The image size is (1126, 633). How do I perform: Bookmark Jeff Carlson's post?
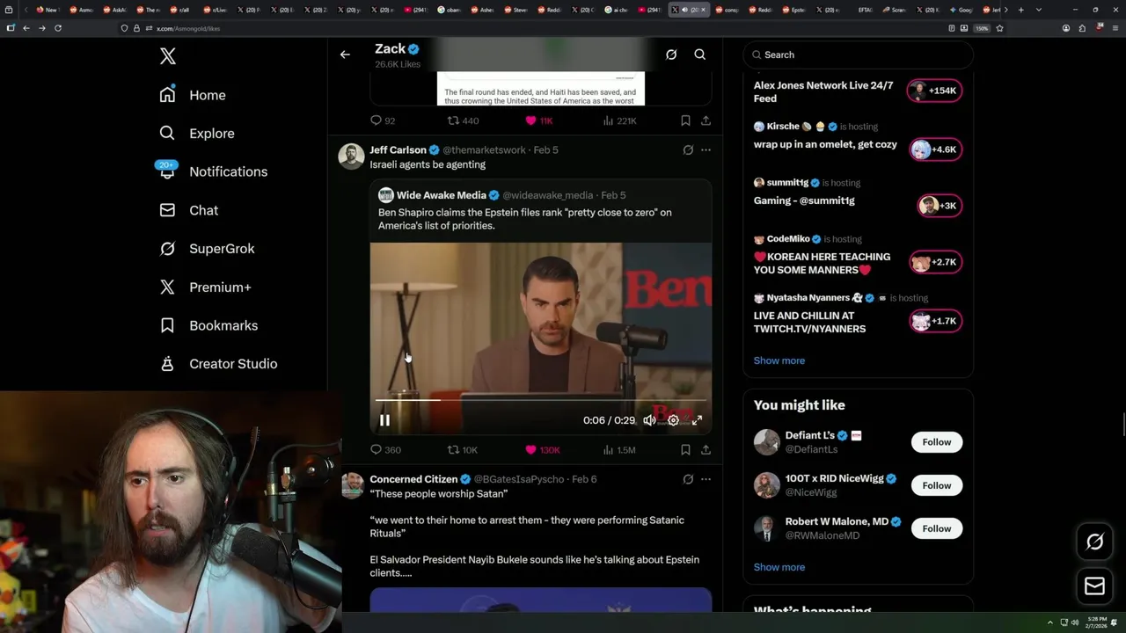pos(685,450)
